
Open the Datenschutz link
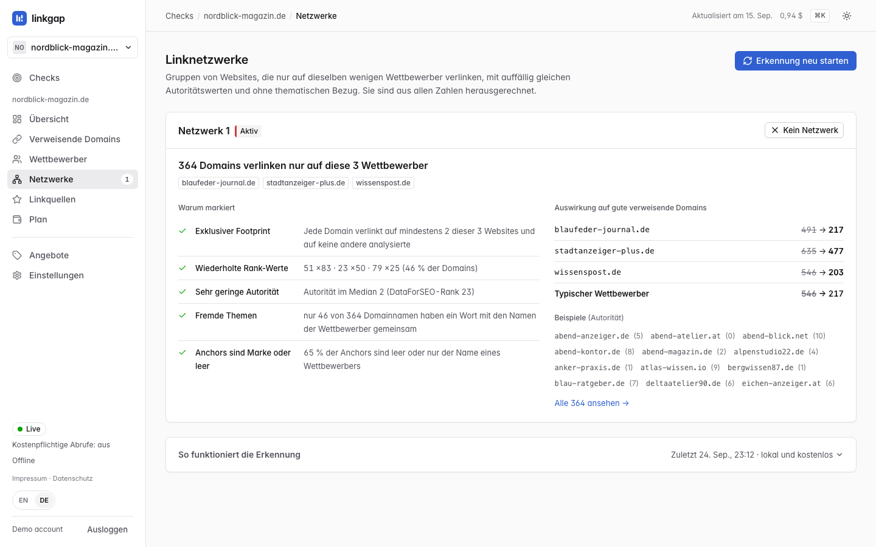[73, 478]
